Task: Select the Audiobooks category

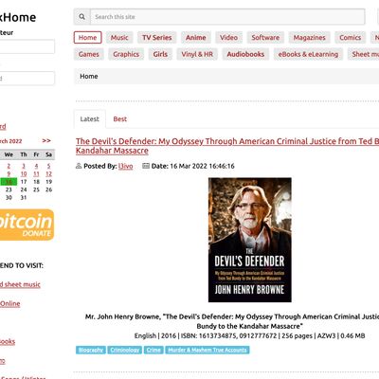Action: (x=245, y=54)
